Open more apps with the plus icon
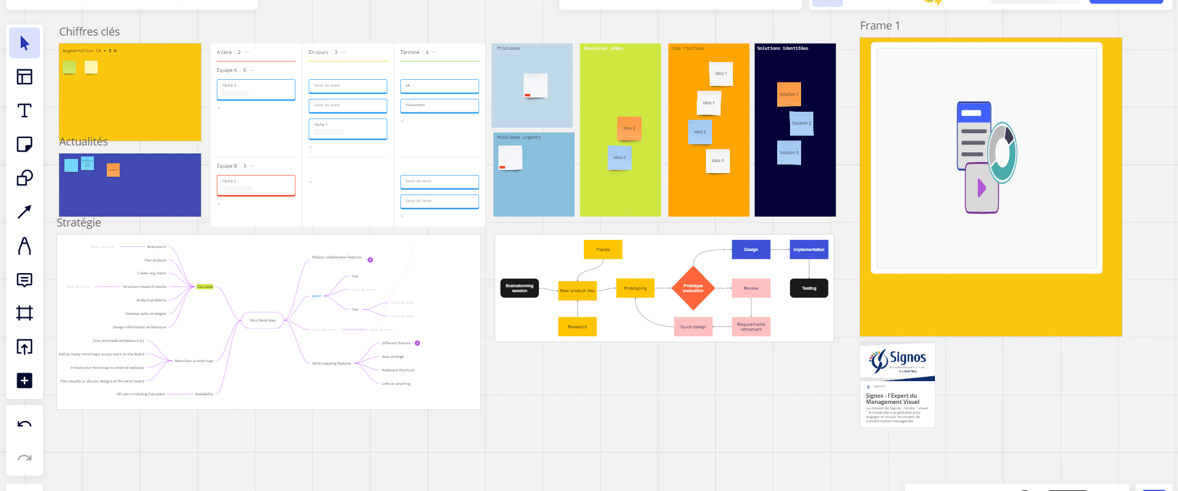The width and height of the screenshot is (1178, 491). (x=25, y=381)
